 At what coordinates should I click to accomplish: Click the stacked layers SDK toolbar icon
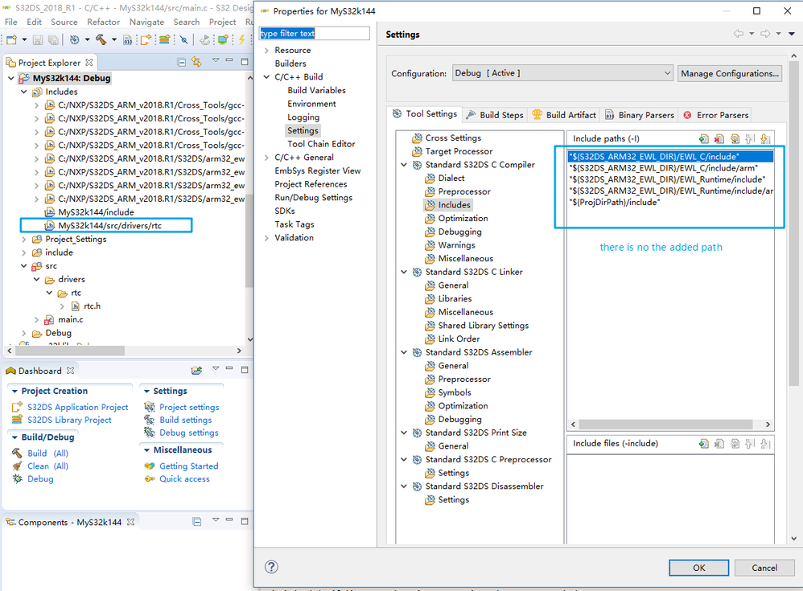pos(164,39)
